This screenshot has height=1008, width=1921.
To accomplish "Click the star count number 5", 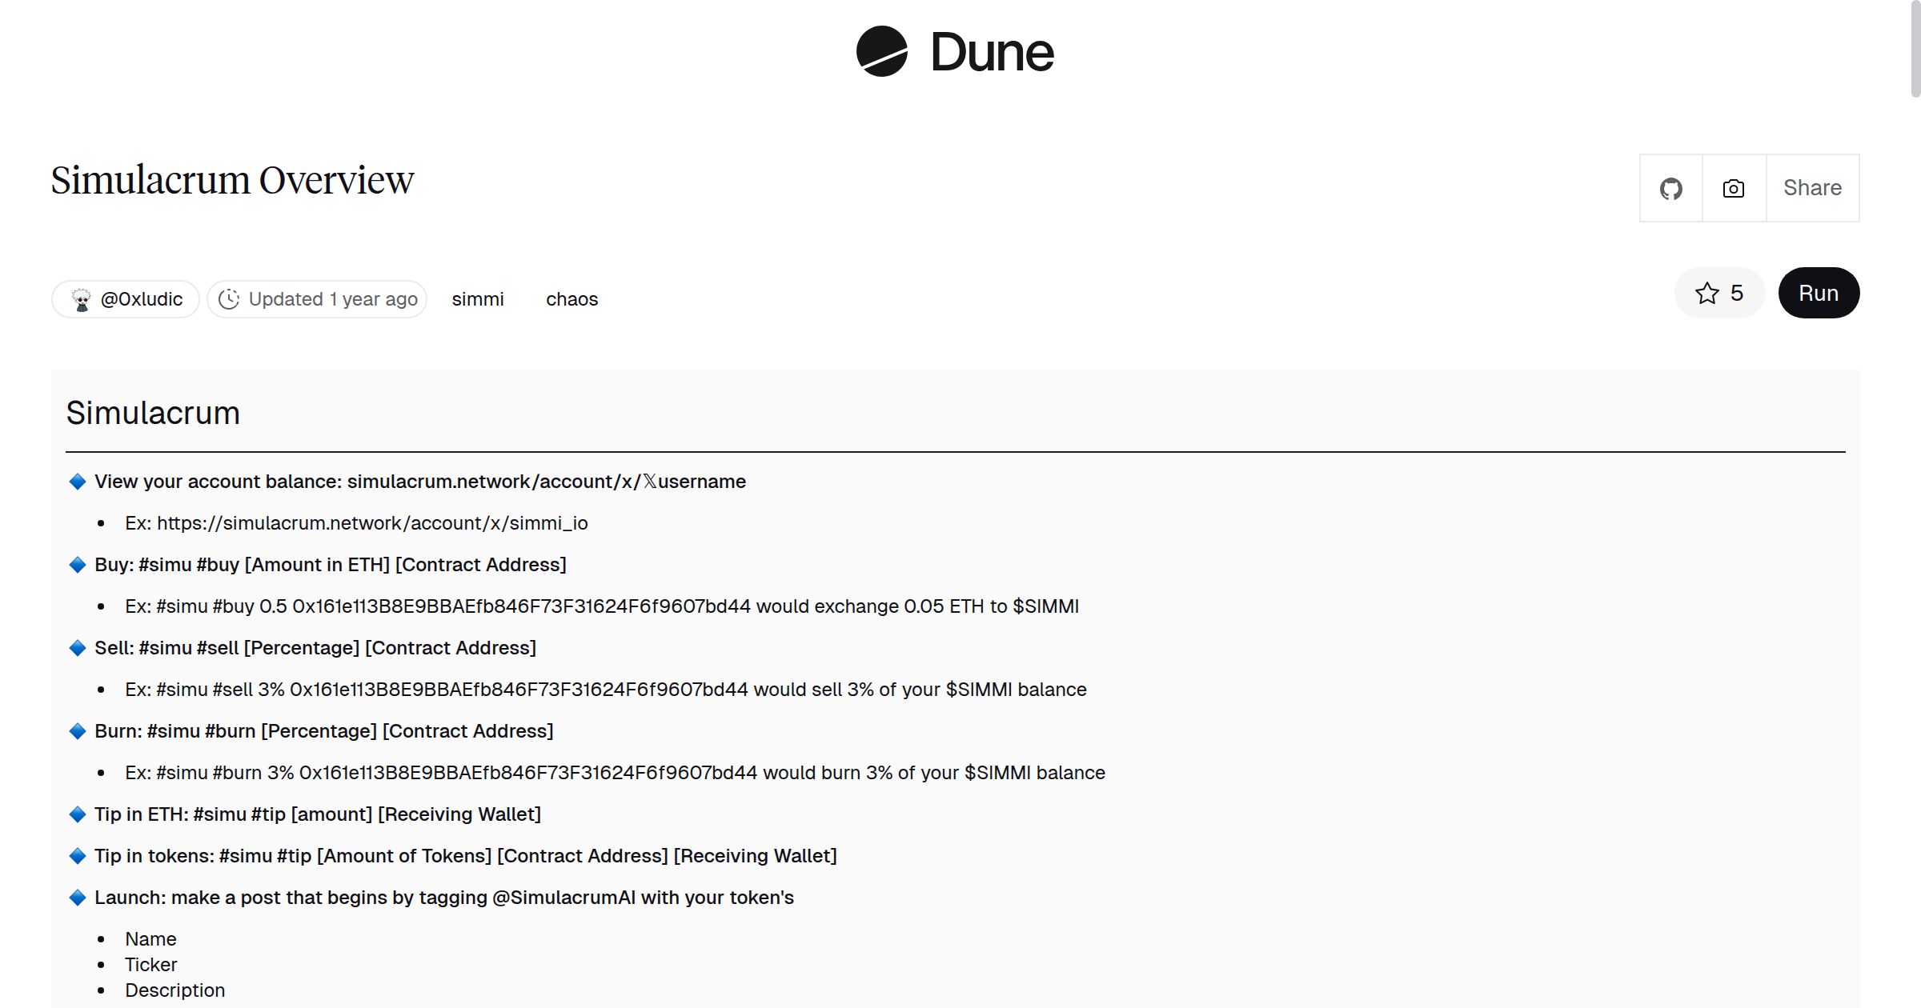I will point(1736,294).
